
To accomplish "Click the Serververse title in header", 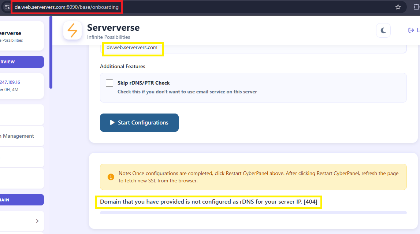I will [x=113, y=28].
